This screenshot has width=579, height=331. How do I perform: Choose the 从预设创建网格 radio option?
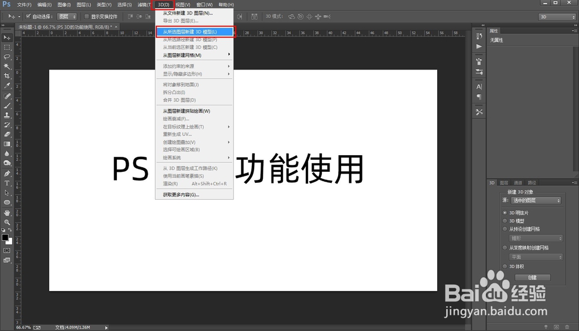(505, 229)
